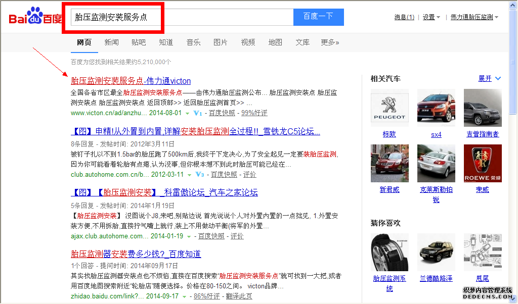Image resolution: width=518 pixels, height=304 pixels.
Task: Click the 消息(1) messages link
Action: (404, 17)
